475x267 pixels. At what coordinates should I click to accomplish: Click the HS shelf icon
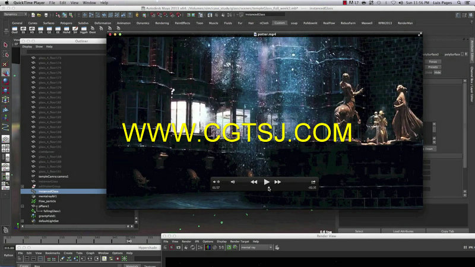click(x=32, y=30)
